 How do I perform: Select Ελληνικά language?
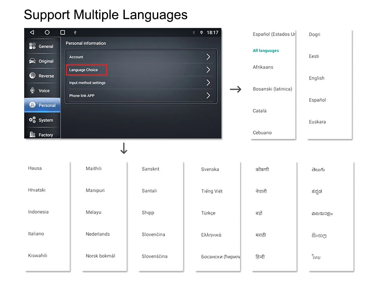(x=211, y=235)
